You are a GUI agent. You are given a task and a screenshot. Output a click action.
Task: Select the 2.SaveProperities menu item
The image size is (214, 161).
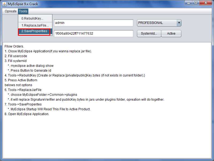35,31
